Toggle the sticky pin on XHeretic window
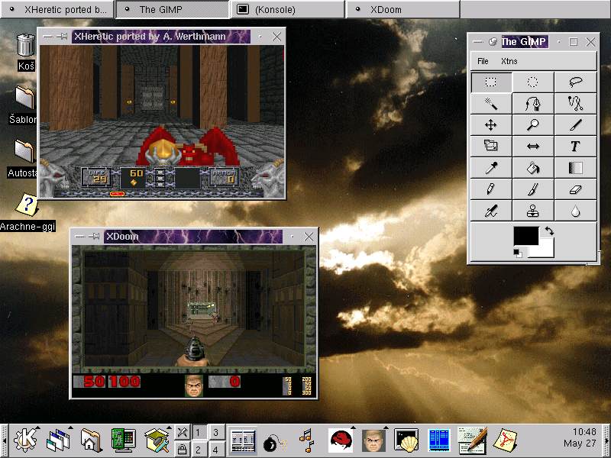 tap(62, 37)
